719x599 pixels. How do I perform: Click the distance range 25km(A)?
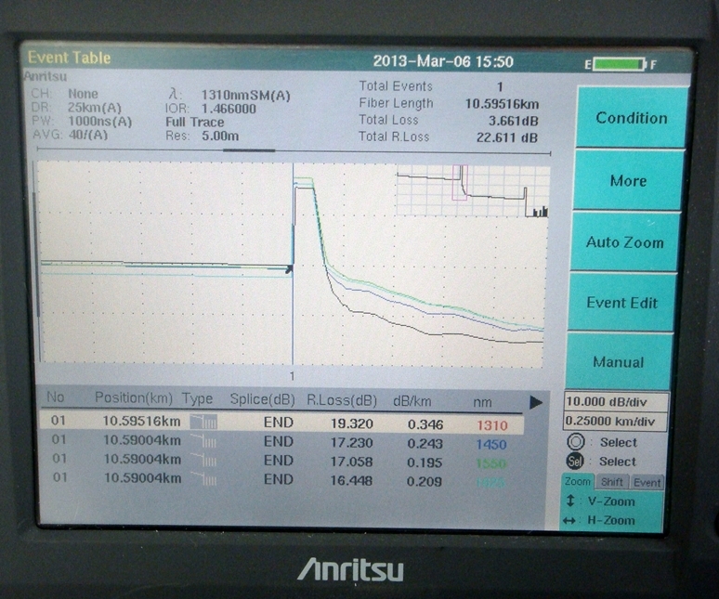(95, 108)
